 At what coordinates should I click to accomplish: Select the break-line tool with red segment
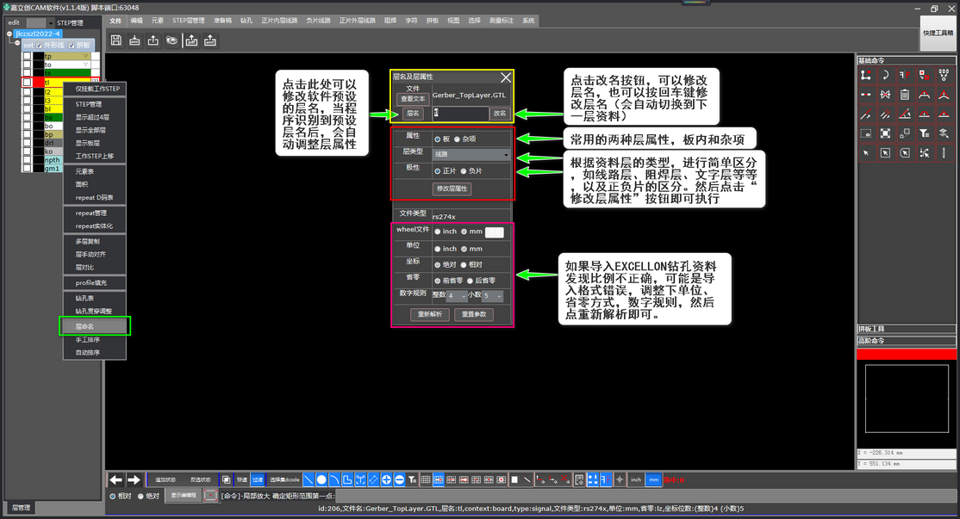[x=866, y=95]
